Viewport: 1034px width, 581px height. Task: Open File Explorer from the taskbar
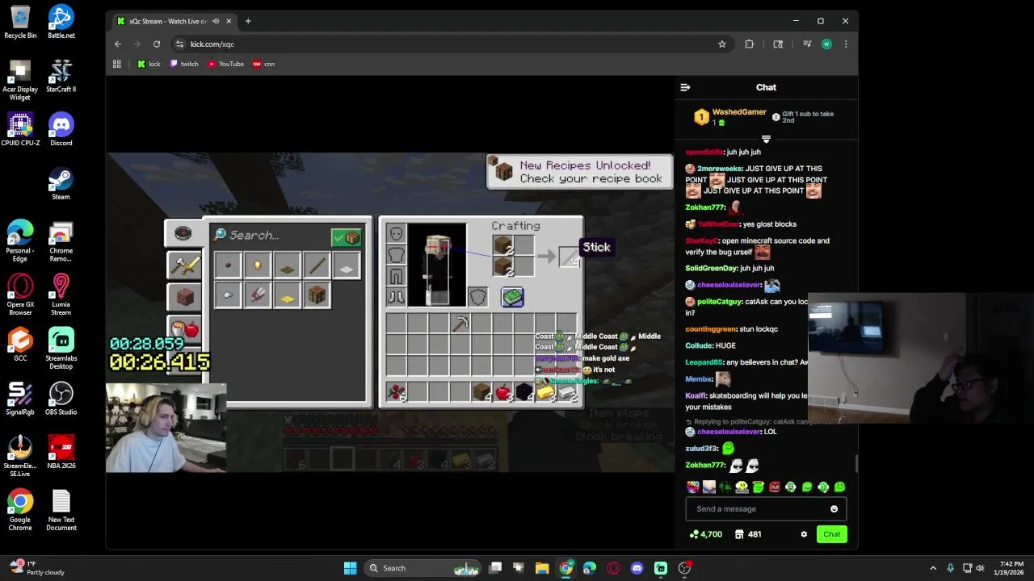pyautogui.click(x=542, y=568)
